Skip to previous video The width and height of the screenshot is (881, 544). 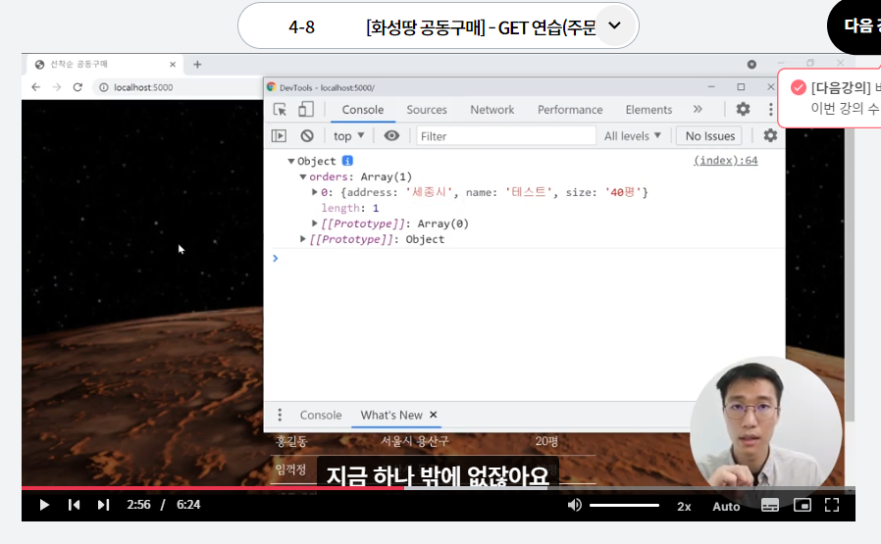tap(75, 505)
